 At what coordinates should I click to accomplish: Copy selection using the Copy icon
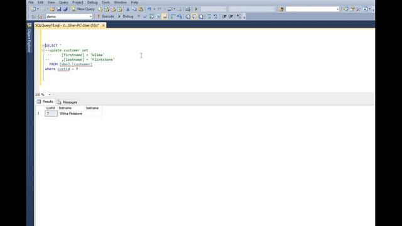(134, 9)
